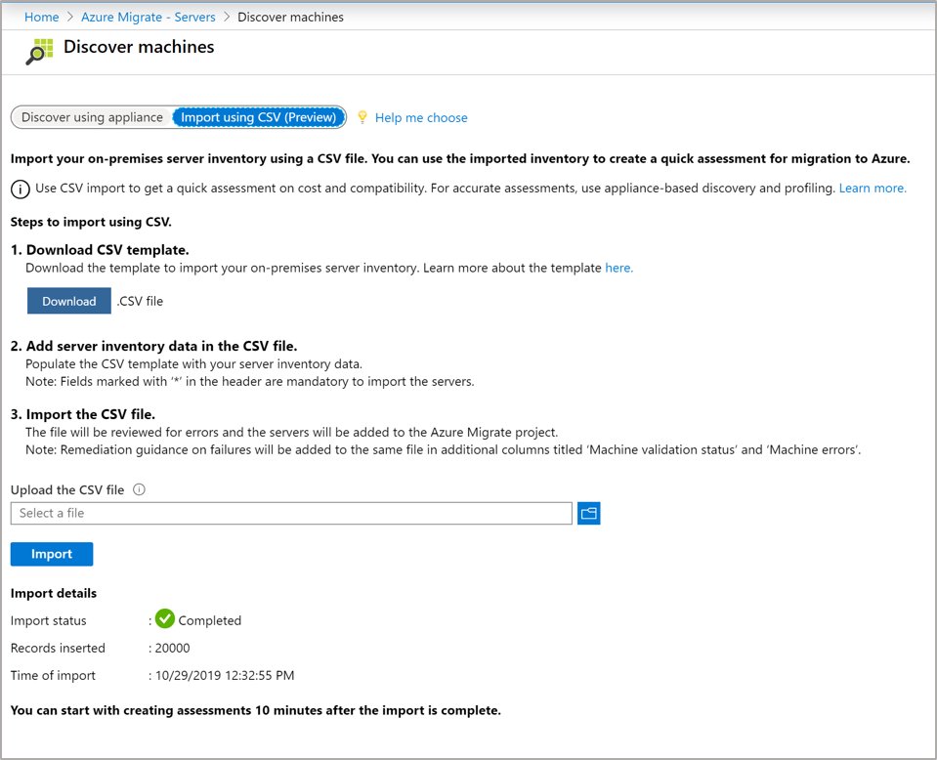The width and height of the screenshot is (937, 760).
Task: Go to Home breadcrumb
Action: [x=42, y=17]
